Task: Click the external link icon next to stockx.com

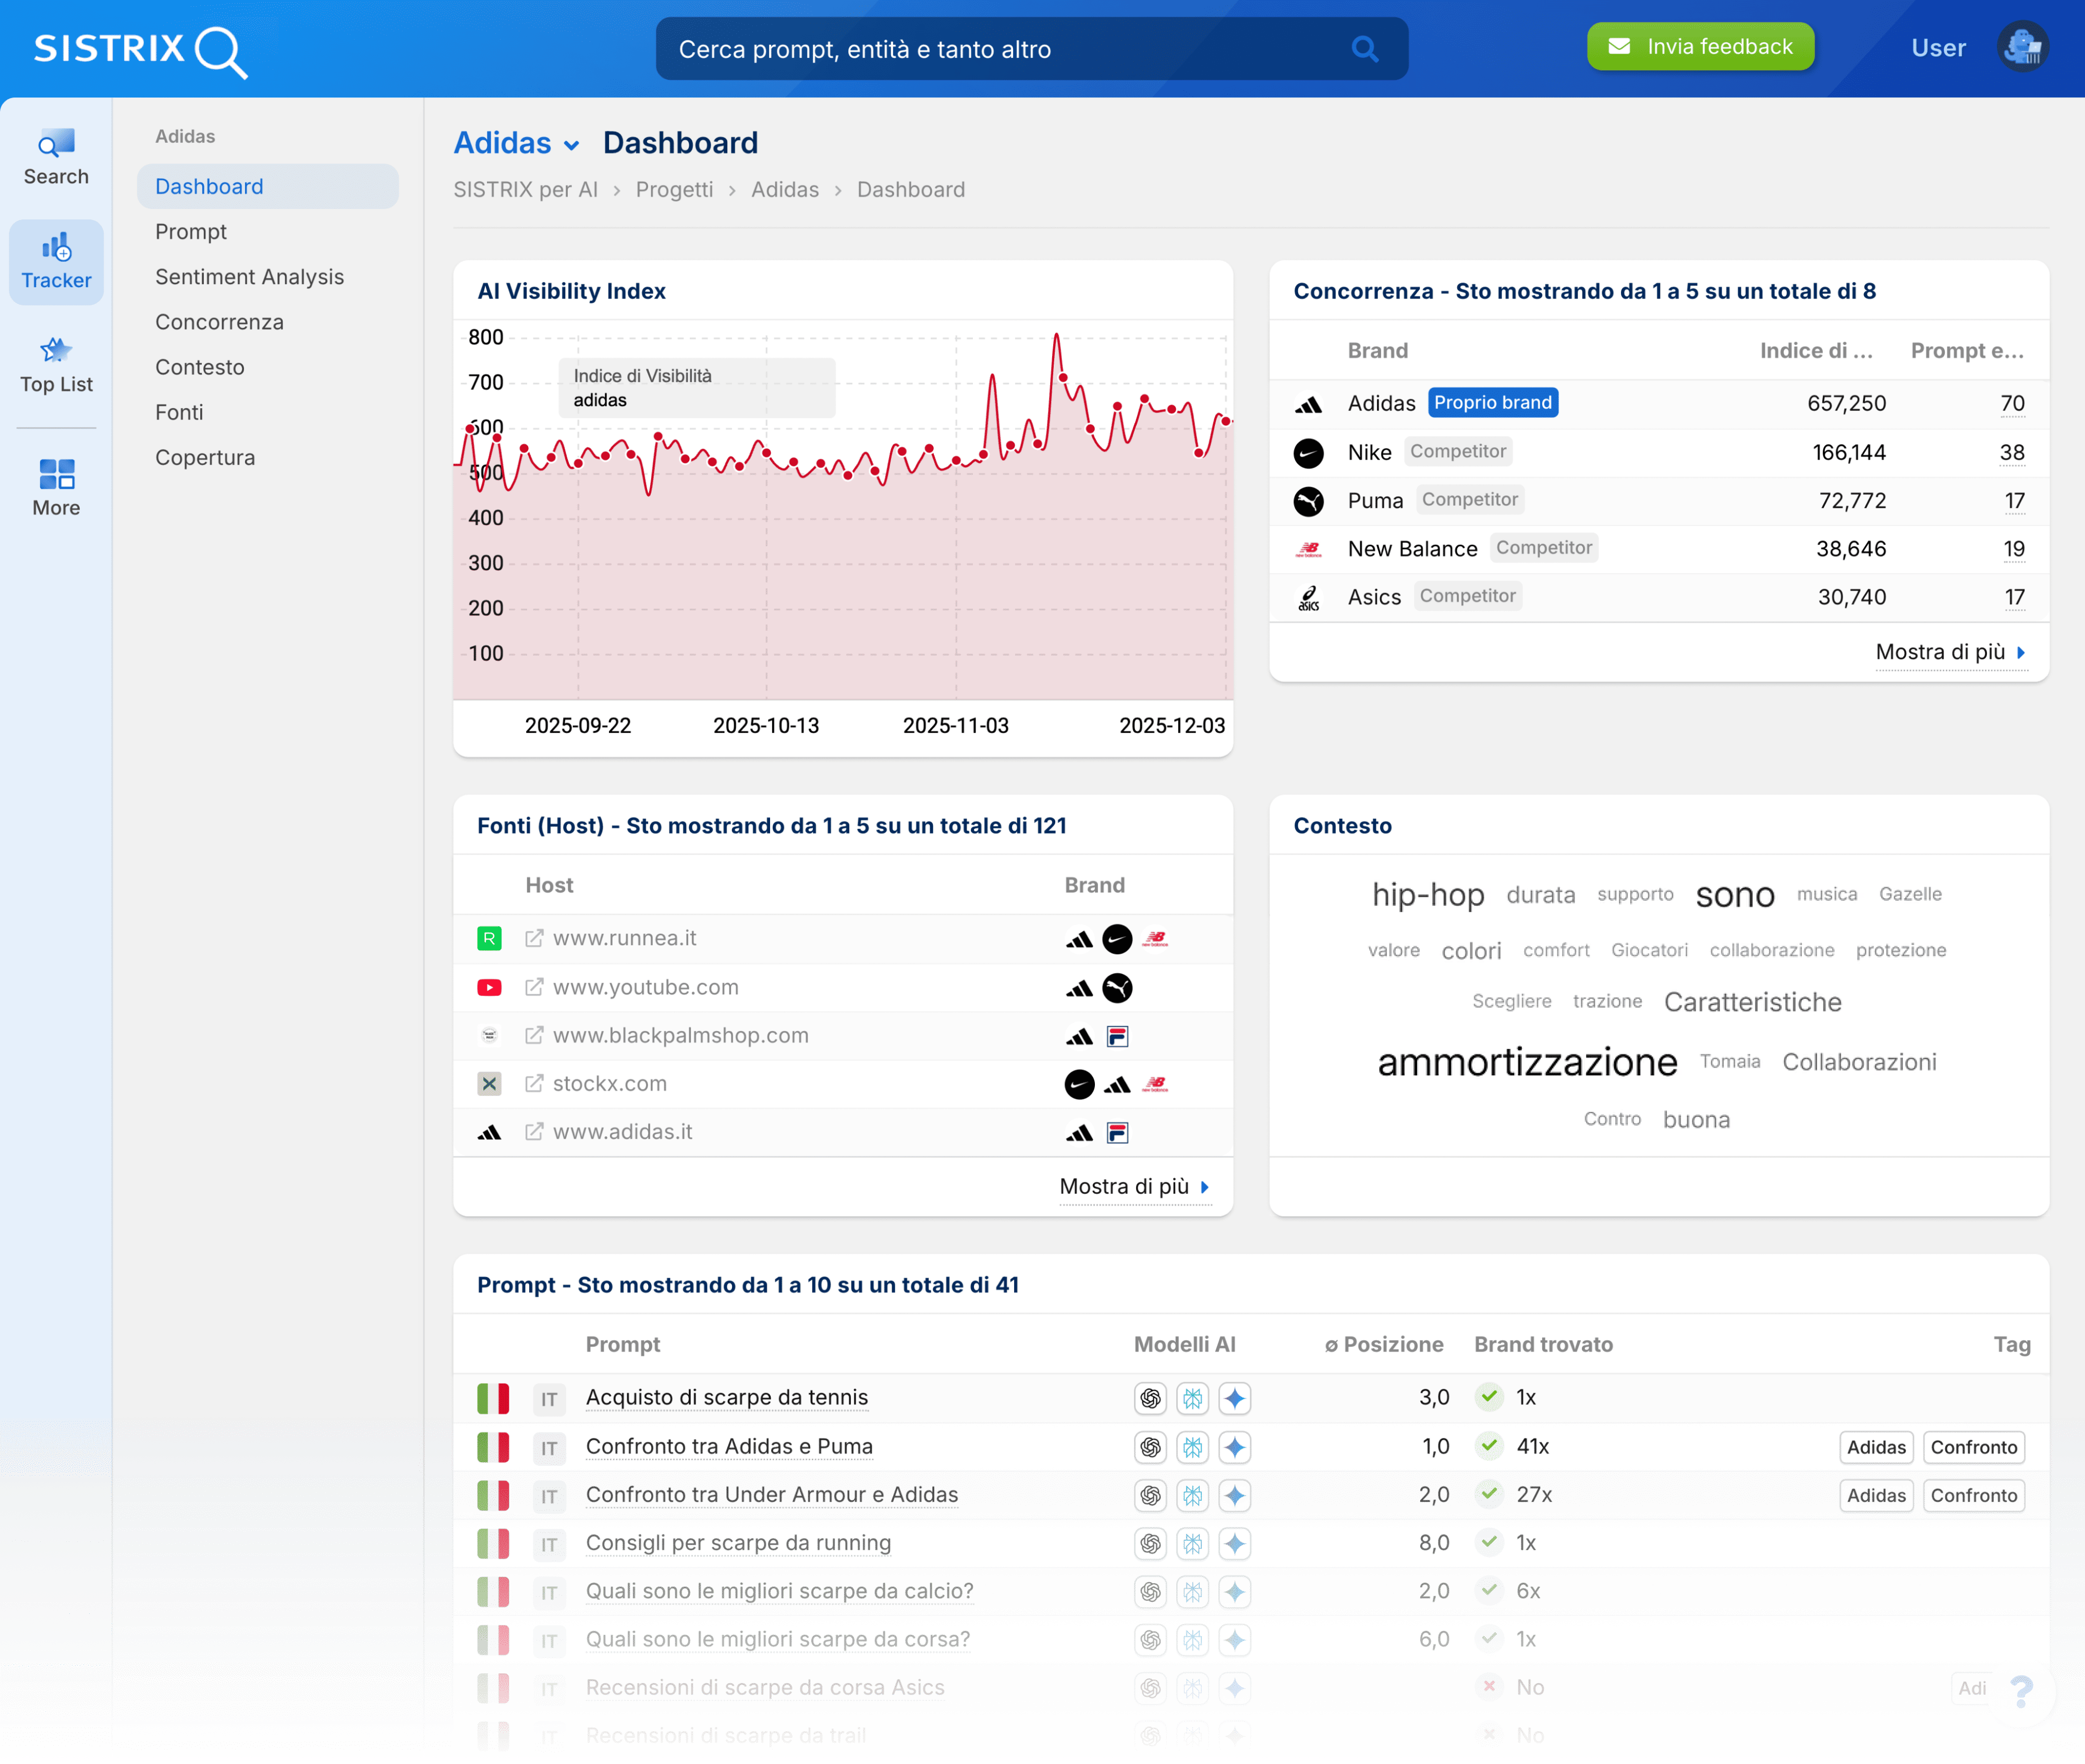Action: (533, 1083)
